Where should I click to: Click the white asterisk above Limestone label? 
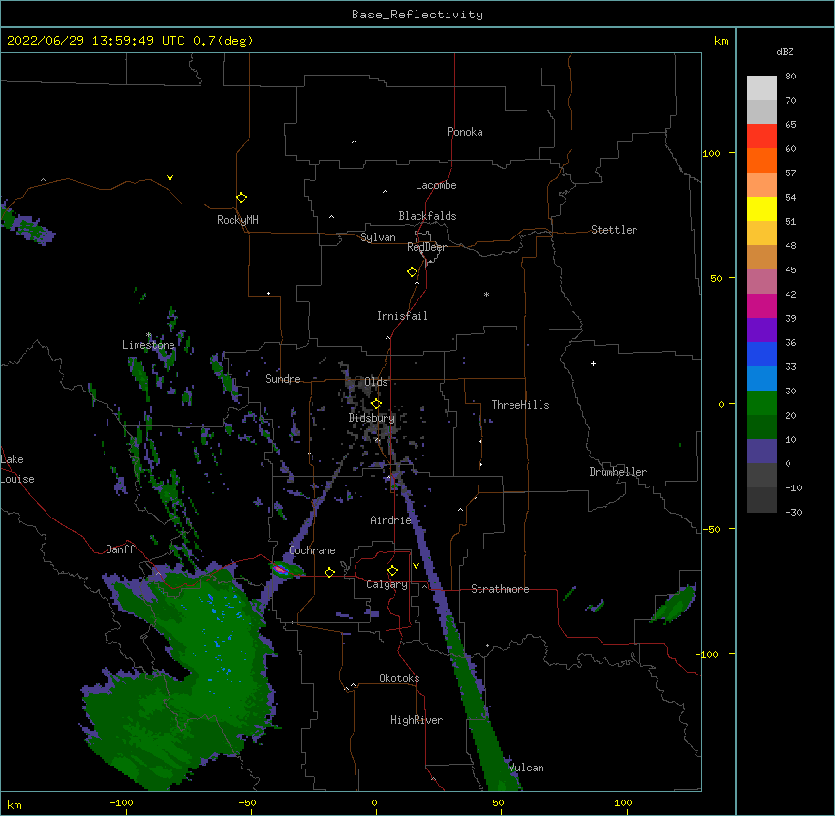(149, 335)
